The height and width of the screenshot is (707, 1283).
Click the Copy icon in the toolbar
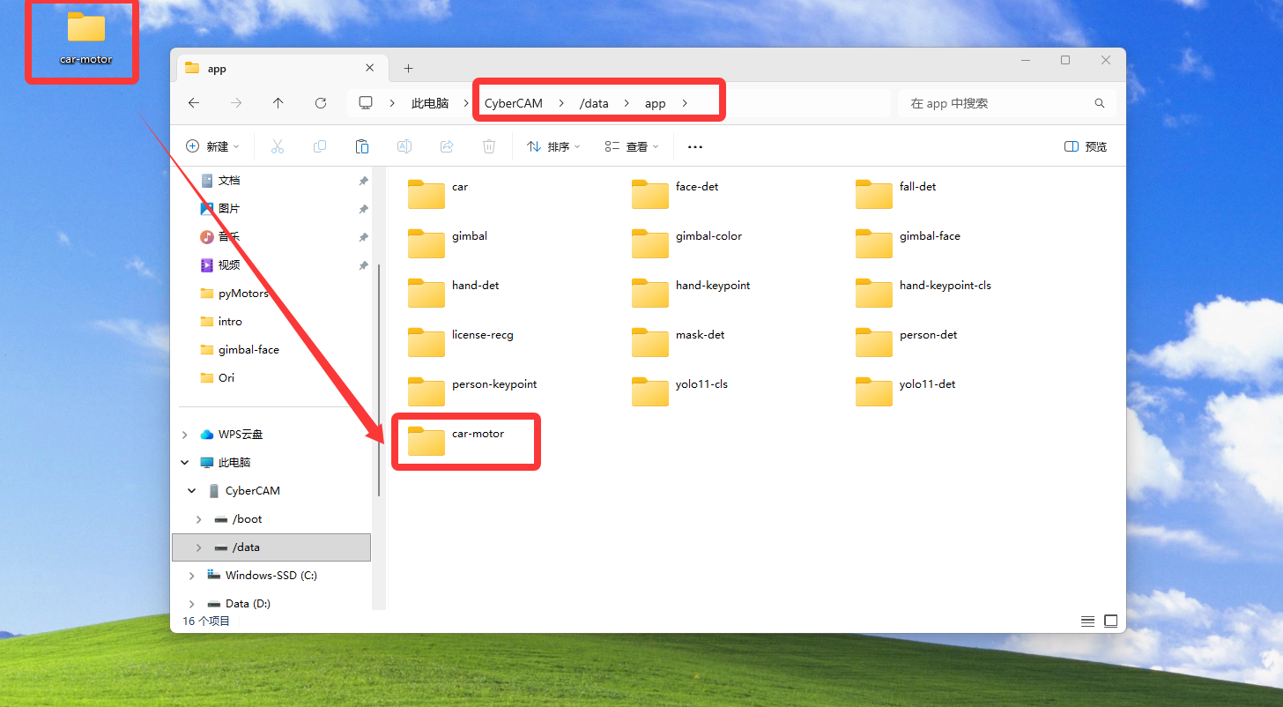[320, 146]
